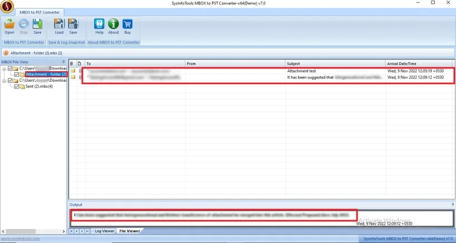Click folder icon of Attachment - folder (2)
This screenshot has width=456, height=243.
tap(22, 75)
